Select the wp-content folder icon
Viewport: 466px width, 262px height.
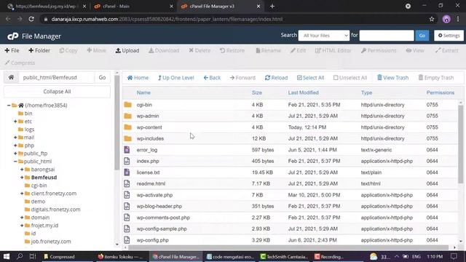coord(128,127)
